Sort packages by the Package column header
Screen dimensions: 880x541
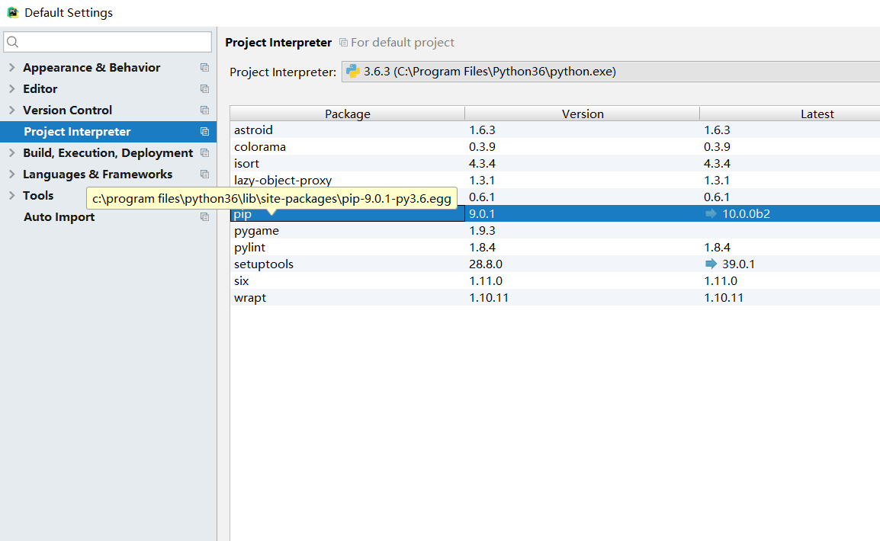tap(347, 114)
